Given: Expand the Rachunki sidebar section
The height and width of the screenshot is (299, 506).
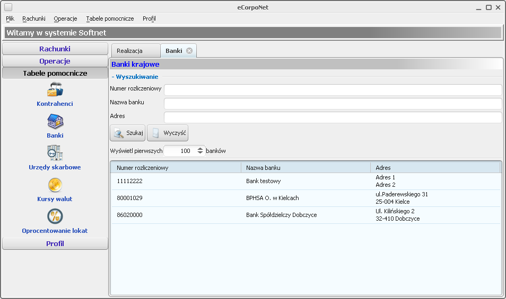Looking at the screenshot, I should click(x=55, y=49).
